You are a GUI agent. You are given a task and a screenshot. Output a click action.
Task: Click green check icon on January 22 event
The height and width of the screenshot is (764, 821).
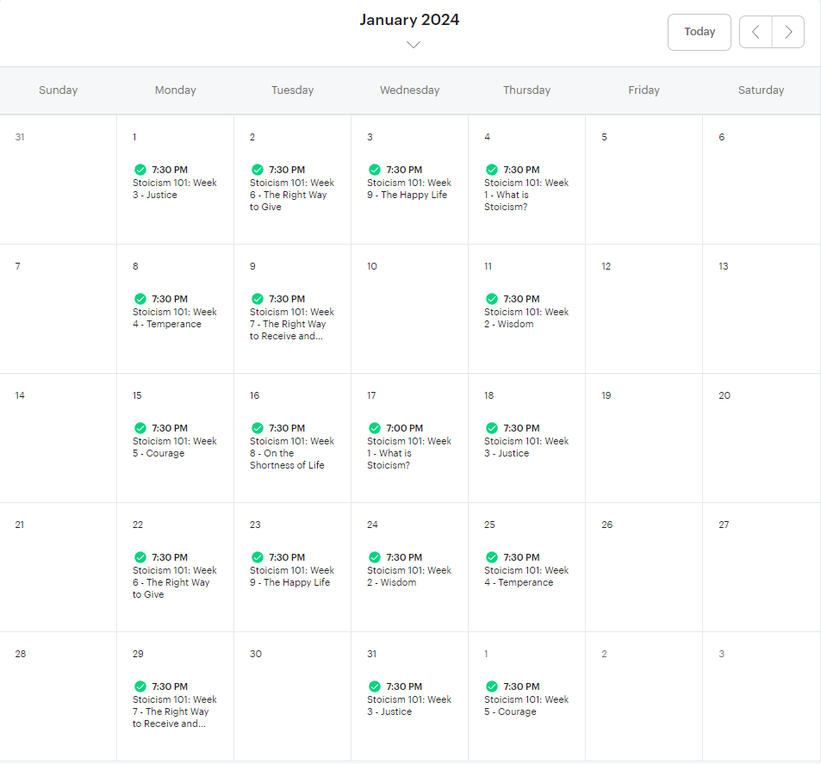pos(140,557)
